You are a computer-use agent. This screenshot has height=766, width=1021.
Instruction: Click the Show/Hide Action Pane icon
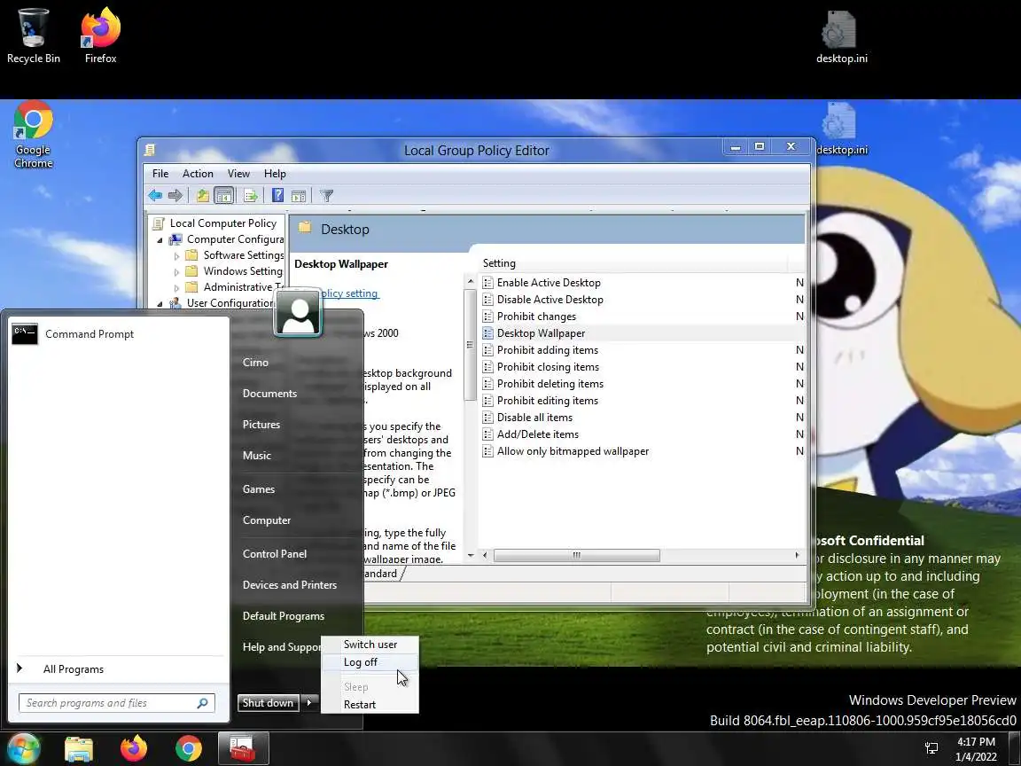[299, 195]
